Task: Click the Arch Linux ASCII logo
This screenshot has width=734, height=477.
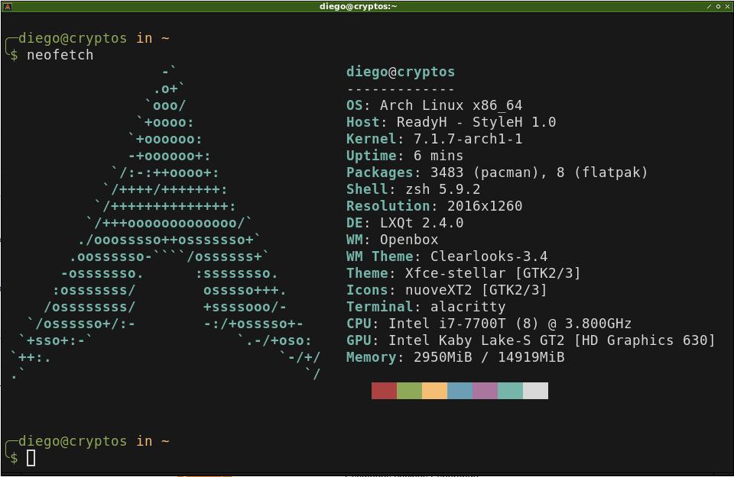Action: [166, 223]
